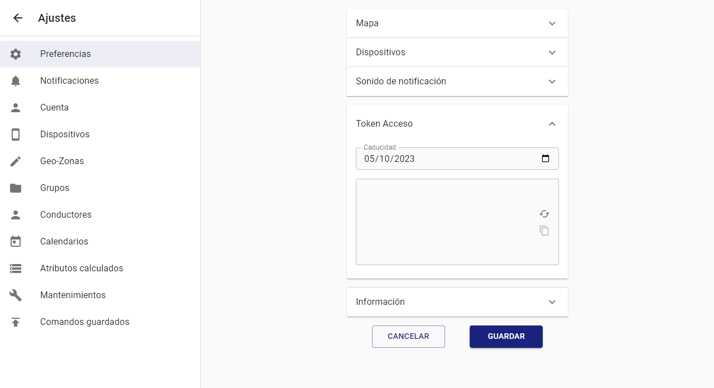Click the GUARDAR button

506,337
